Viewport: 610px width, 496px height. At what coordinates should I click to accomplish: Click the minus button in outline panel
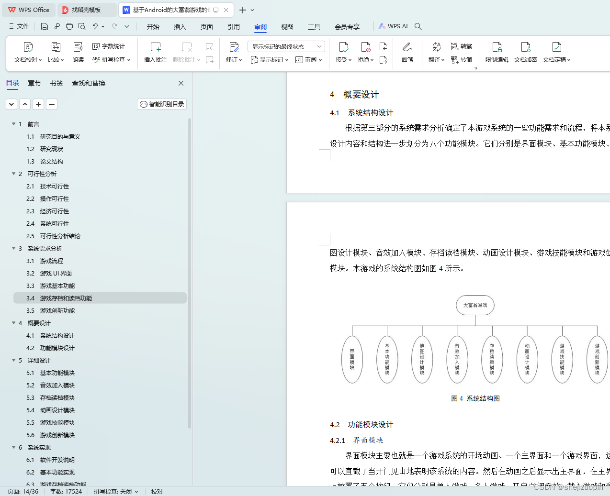point(52,104)
